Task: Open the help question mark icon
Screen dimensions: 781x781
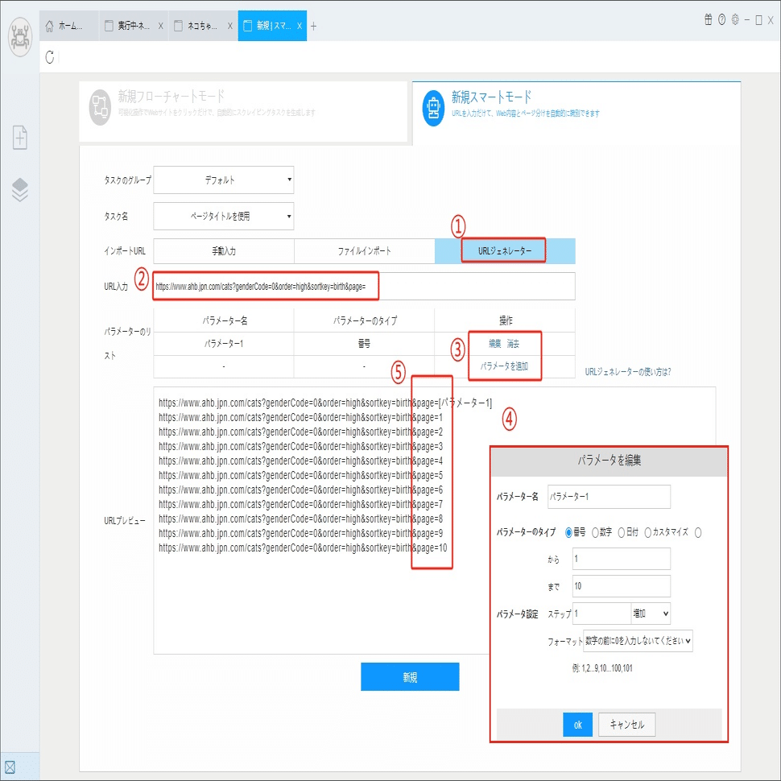Action: coord(721,19)
